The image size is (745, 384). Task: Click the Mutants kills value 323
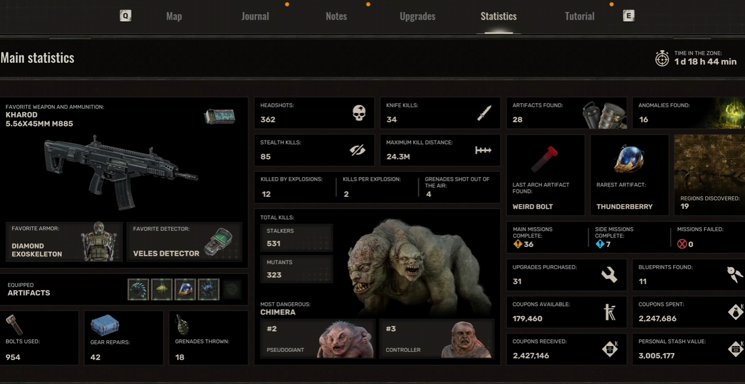click(274, 275)
